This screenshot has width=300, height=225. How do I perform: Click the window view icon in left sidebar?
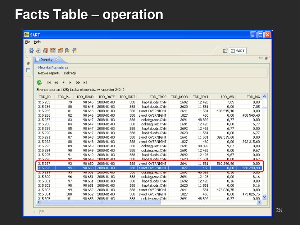coord(28,70)
